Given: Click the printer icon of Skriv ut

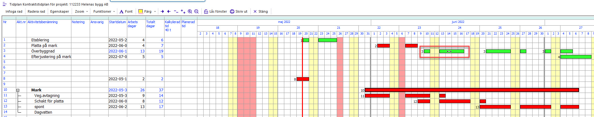Looking at the screenshot, I should coord(232,11).
